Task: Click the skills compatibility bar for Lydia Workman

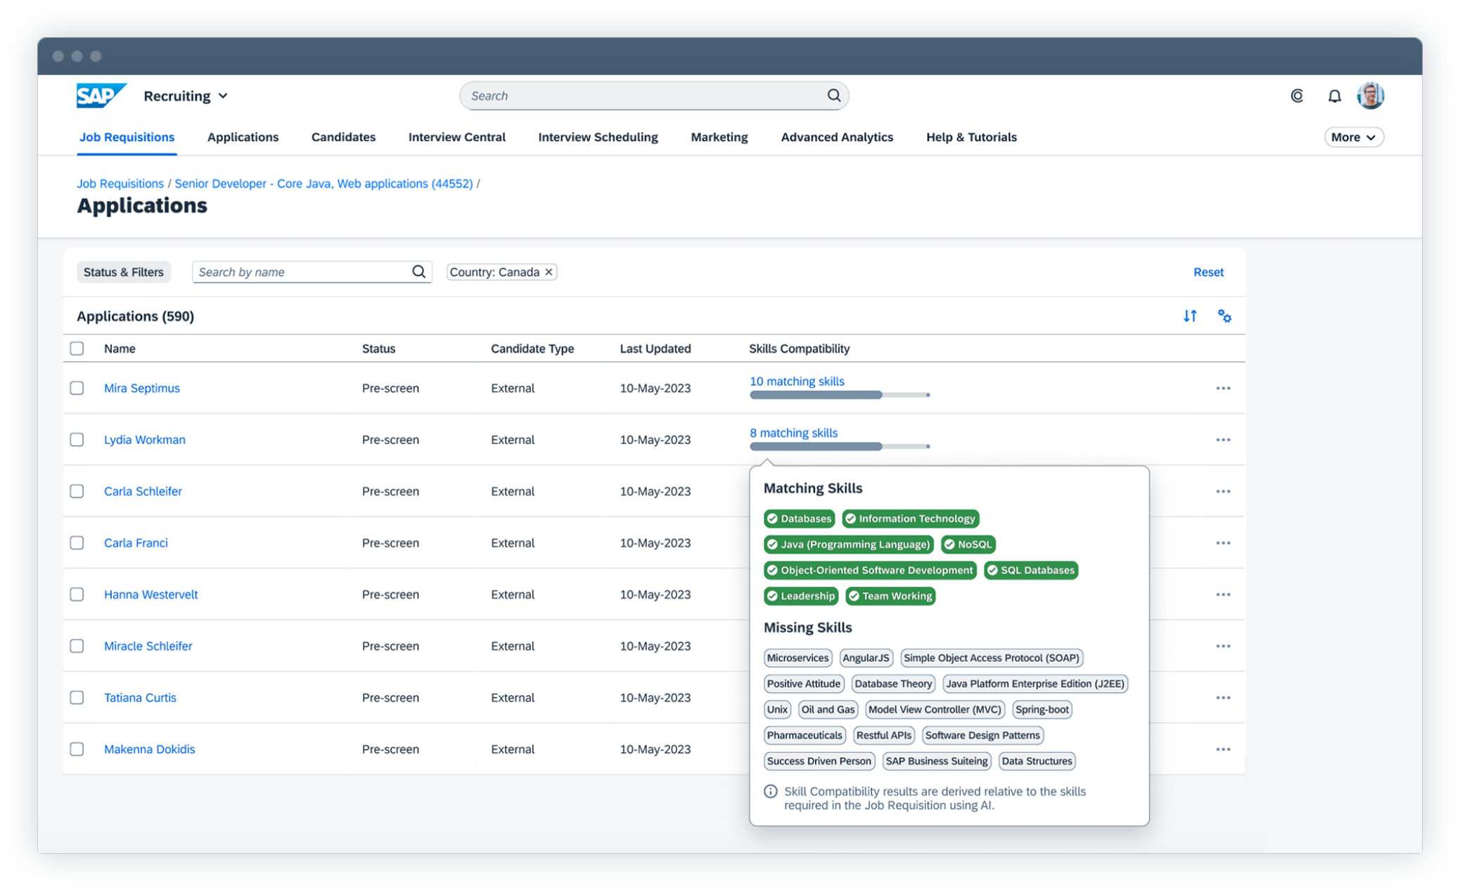Action: tap(840, 446)
